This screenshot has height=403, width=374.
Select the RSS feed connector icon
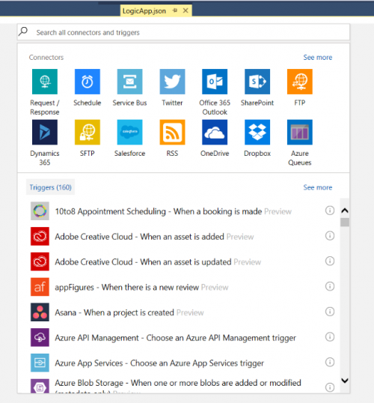coord(172,132)
